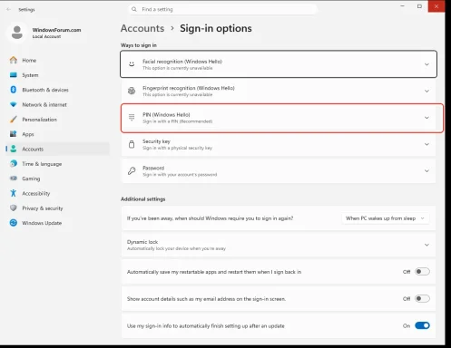The image size is (451, 348).
Task: Click the Gaming controller icon
Action: point(14,179)
